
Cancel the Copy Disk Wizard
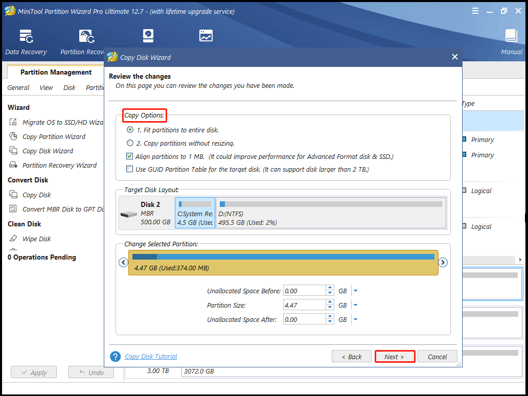[x=438, y=357]
